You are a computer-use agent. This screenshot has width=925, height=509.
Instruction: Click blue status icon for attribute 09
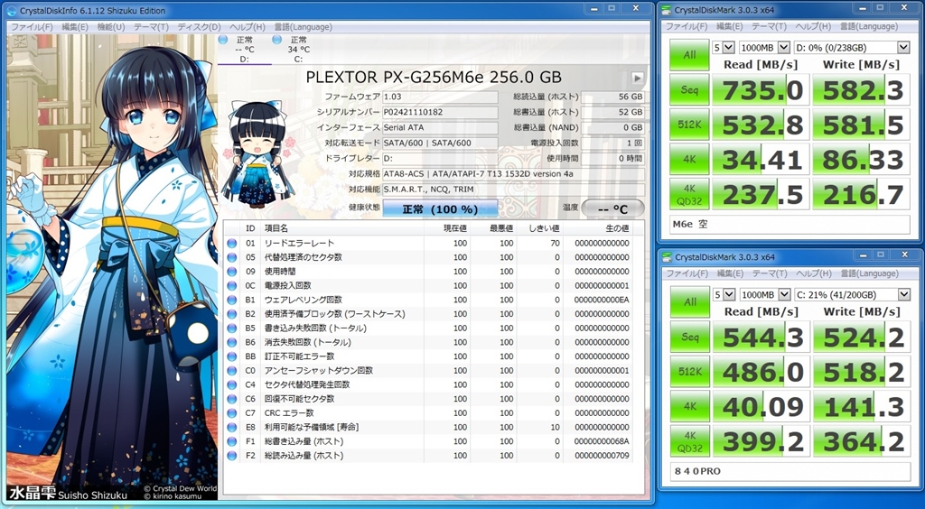(232, 272)
